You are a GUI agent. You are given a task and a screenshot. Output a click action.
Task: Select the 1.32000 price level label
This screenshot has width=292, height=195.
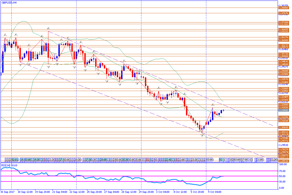(x=284, y=105)
